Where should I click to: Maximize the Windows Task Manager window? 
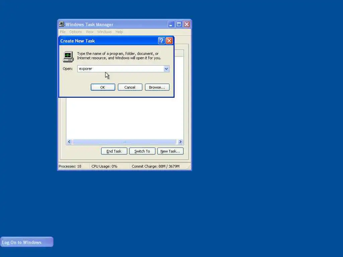point(179,24)
